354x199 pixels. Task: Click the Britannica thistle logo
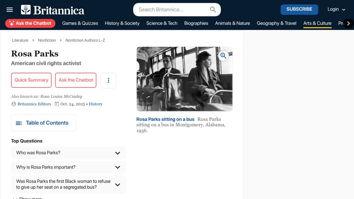[26, 10]
